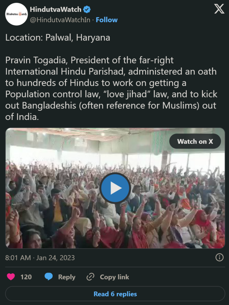Click the HindutvaWatch display name
Screen dimensions: 229x305
click(56, 9)
